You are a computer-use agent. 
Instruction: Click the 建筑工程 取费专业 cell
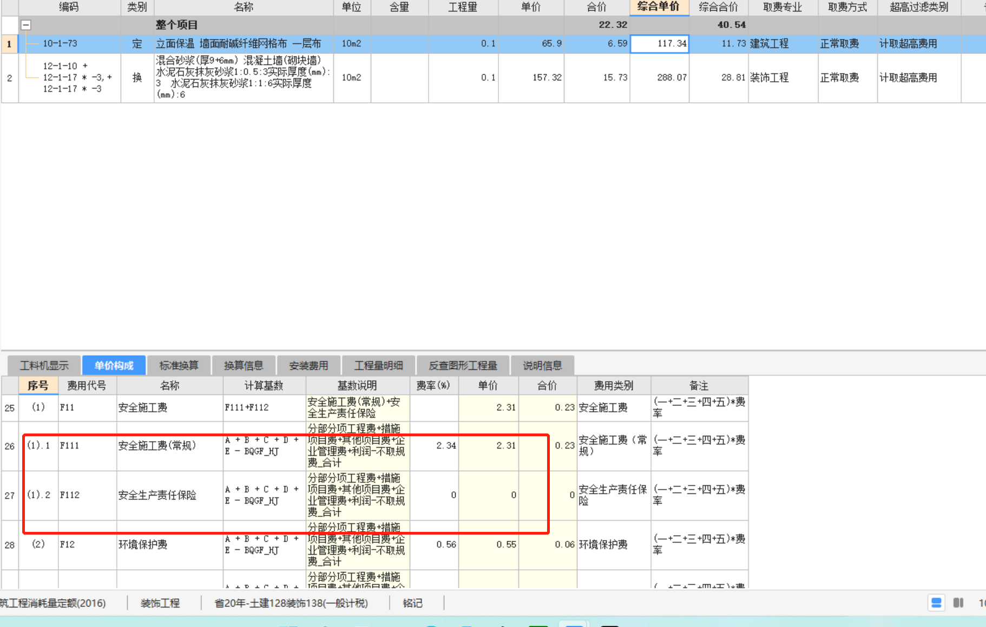pos(783,44)
